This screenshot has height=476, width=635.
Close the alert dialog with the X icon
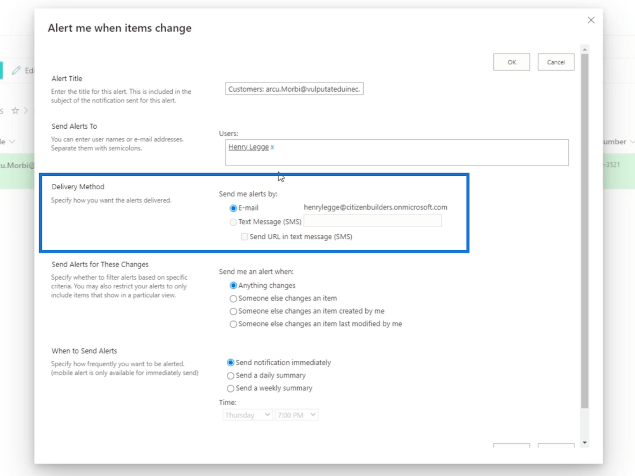591,20
